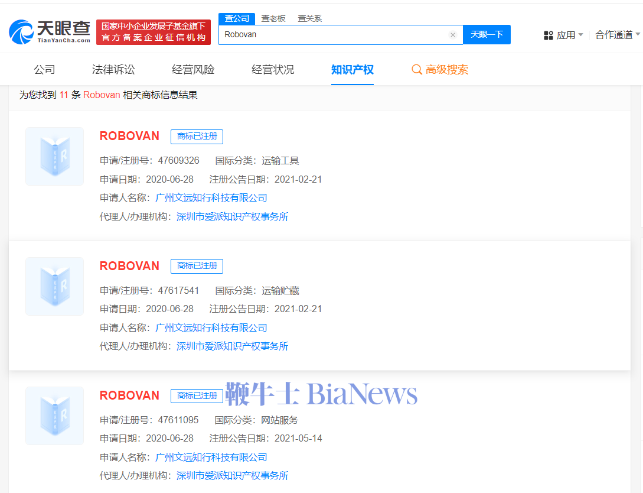The image size is (643, 493).
Task: Open the 经营风险 section
Action: tap(192, 69)
